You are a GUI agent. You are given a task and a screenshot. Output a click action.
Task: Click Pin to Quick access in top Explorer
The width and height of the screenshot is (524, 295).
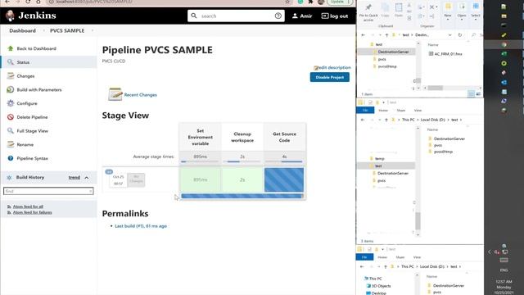tap(368, 12)
